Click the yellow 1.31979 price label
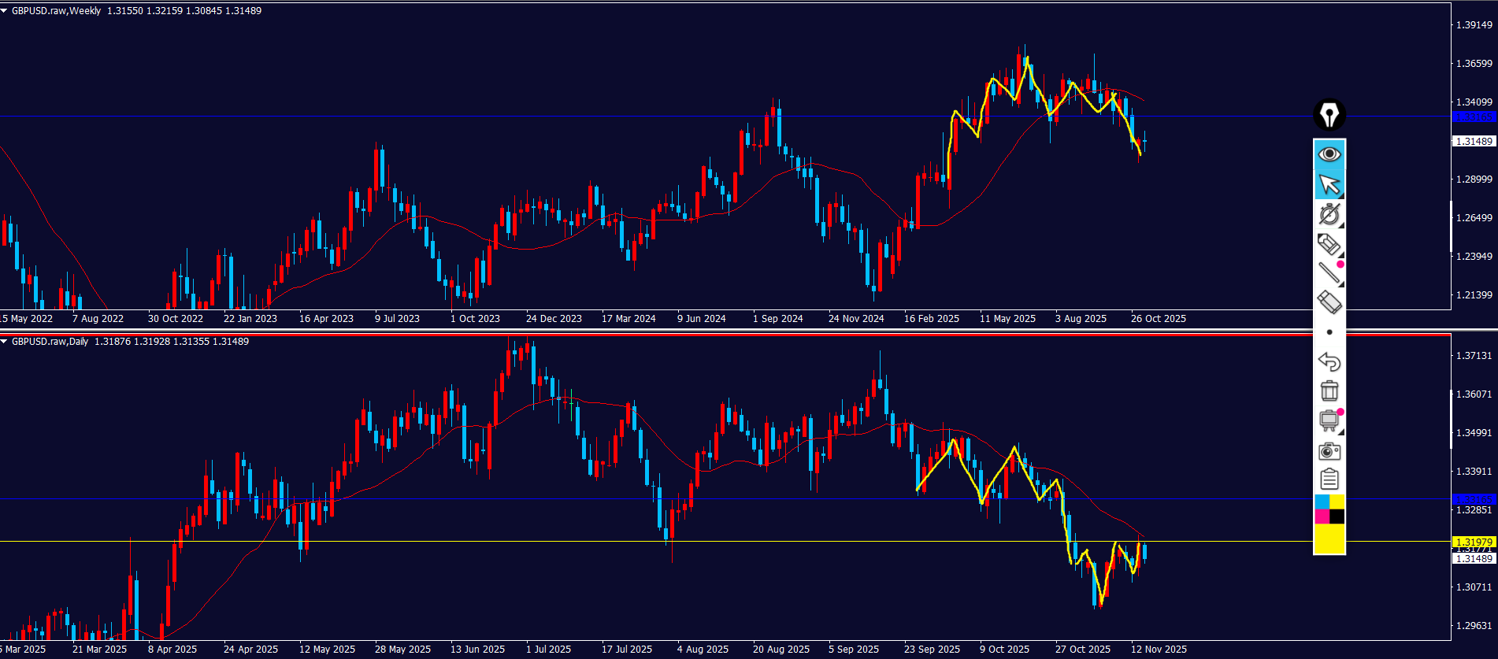This screenshot has width=1498, height=659. point(1474,542)
